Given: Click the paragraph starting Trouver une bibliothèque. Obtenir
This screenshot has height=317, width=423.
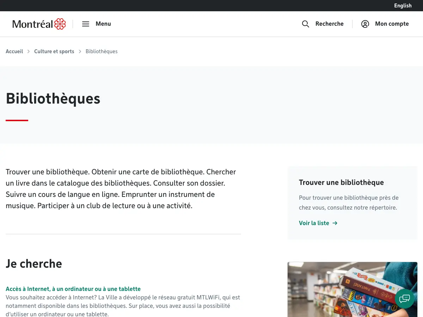Looking at the screenshot, I should (121, 189).
